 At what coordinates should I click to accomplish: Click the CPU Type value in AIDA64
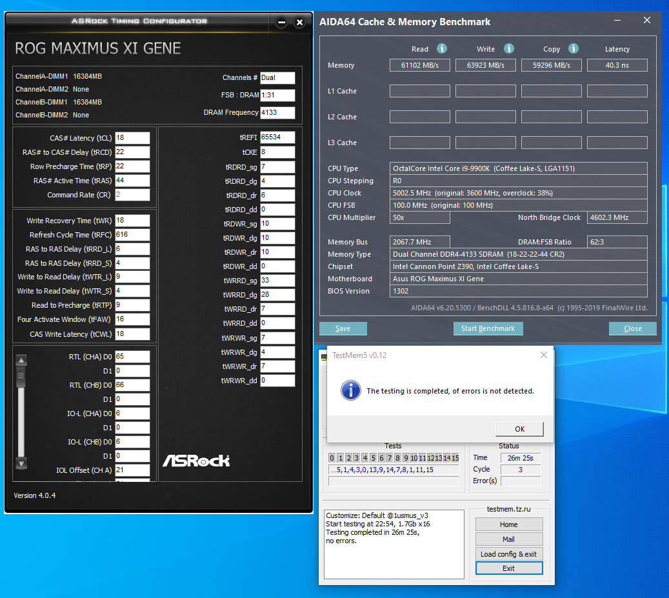pyautogui.click(x=519, y=168)
